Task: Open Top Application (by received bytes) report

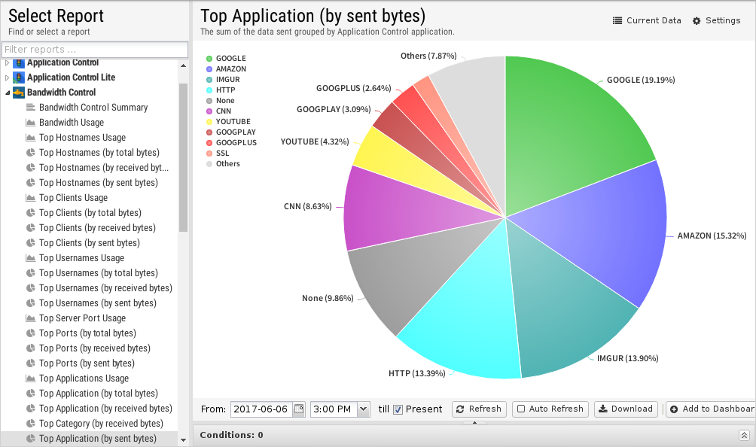Action: (105, 409)
